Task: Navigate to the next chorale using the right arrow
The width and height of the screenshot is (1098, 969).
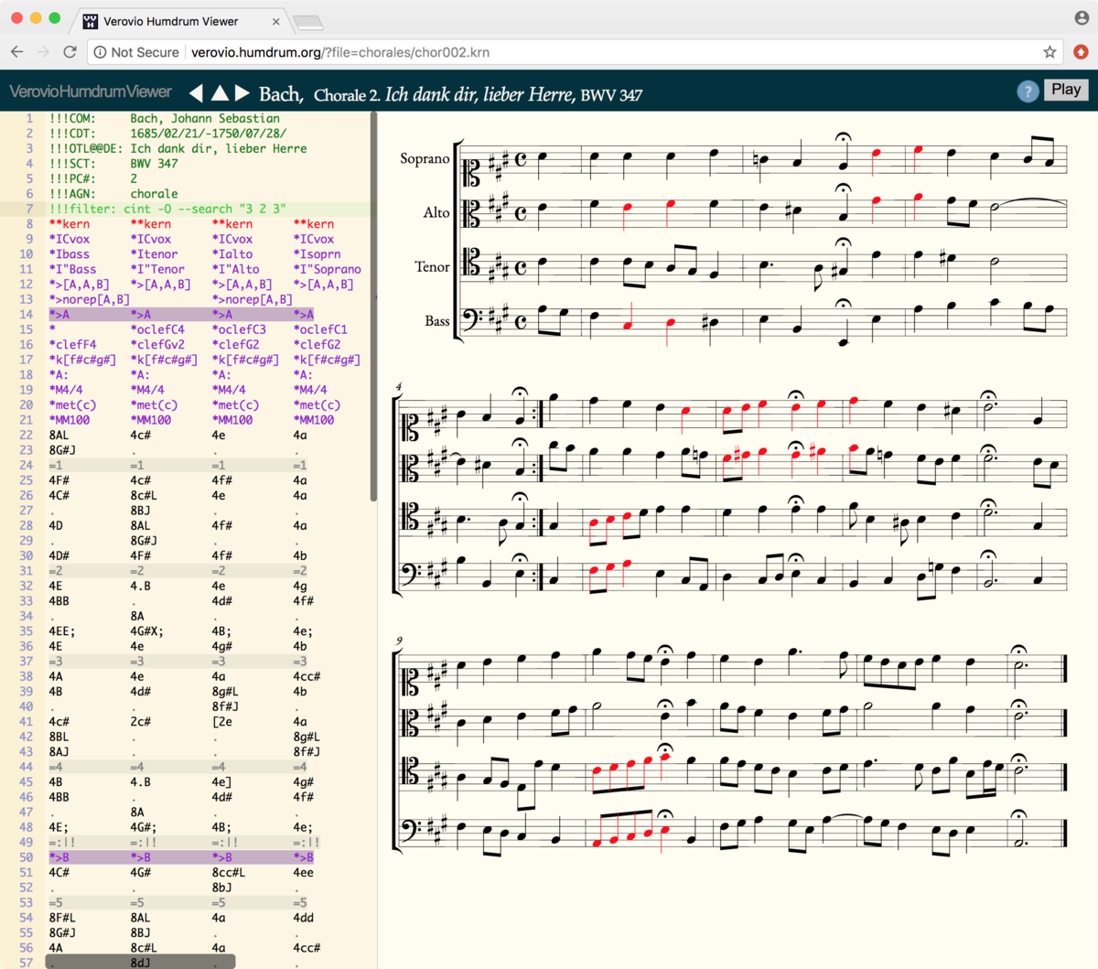Action: (241, 92)
